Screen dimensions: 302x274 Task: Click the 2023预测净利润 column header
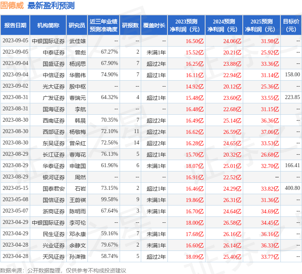(186, 25)
